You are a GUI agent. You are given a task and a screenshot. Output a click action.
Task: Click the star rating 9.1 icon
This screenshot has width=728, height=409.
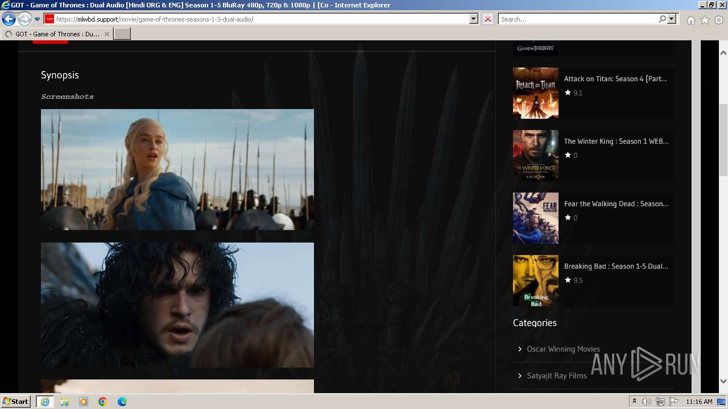coord(568,93)
